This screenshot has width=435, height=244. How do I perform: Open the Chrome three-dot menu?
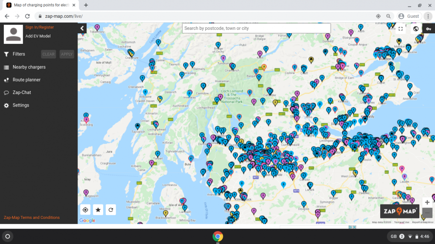428,16
